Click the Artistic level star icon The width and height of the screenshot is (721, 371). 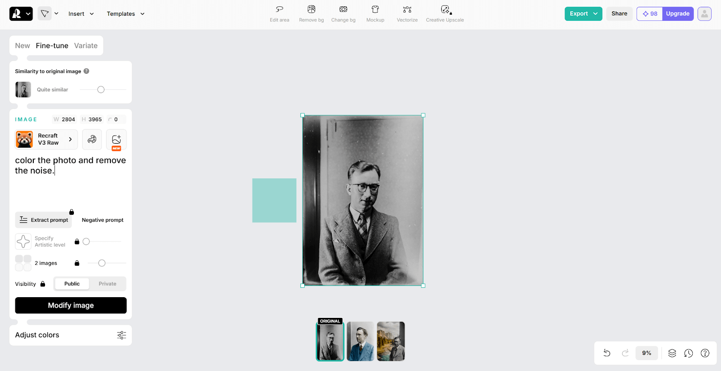click(x=23, y=242)
